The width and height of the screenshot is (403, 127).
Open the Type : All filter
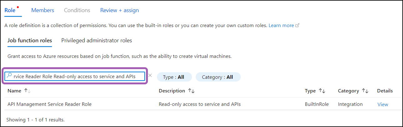(x=174, y=77)
